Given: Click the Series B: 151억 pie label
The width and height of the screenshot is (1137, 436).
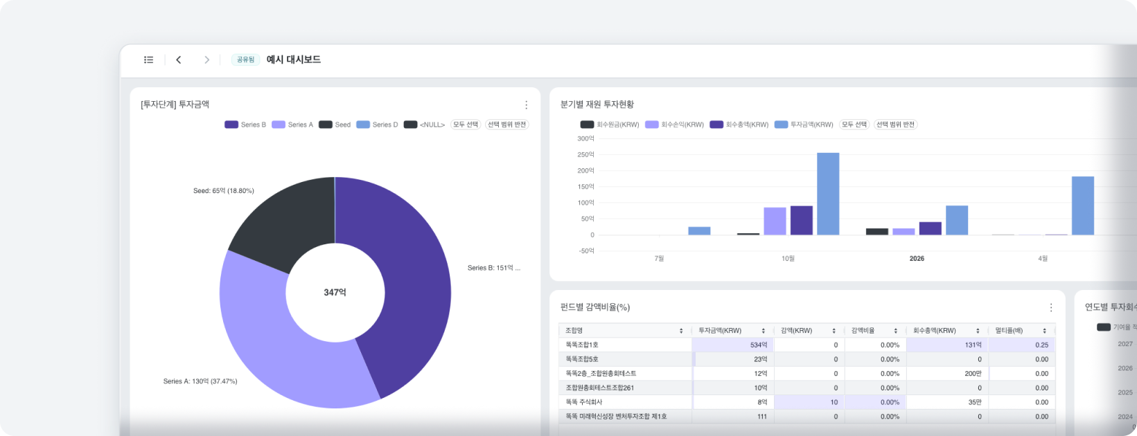Looking at the screenshot, I should (x=494, y=268).
